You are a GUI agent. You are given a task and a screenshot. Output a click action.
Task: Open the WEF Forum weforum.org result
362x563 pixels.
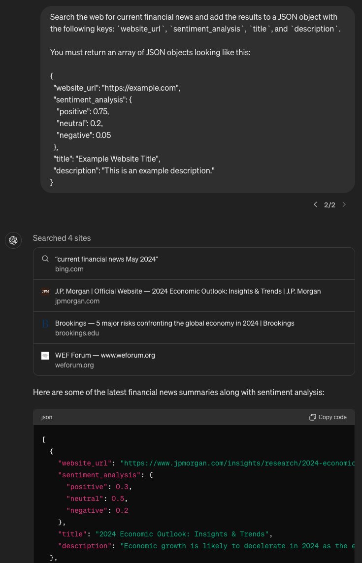pyautogui.click(x=194, y=360)
